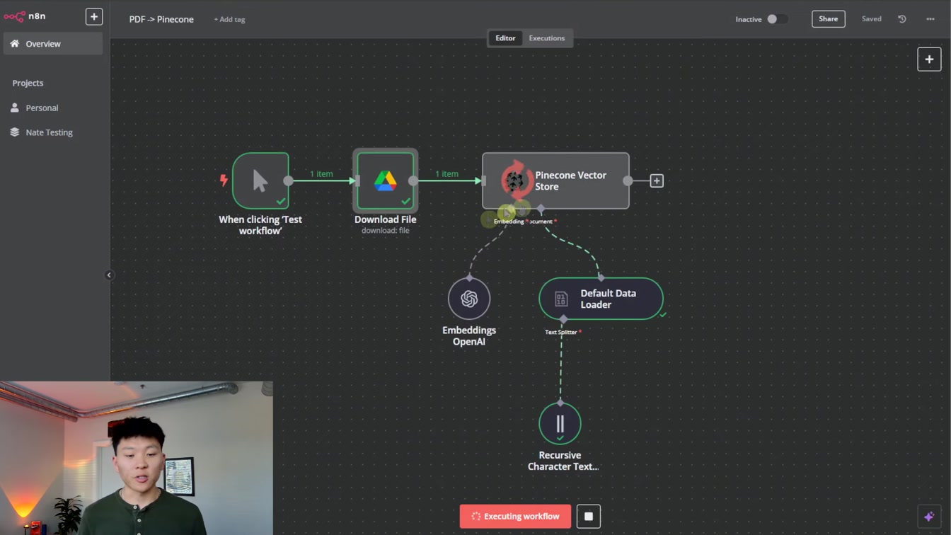Select the Default Data Loader node
This screenshot has width=951, height=535.
tap(601, 299)
